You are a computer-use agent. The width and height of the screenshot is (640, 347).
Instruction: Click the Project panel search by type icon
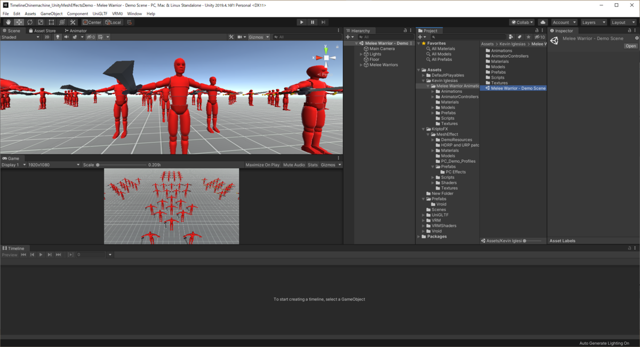click(x=511, y=37)
